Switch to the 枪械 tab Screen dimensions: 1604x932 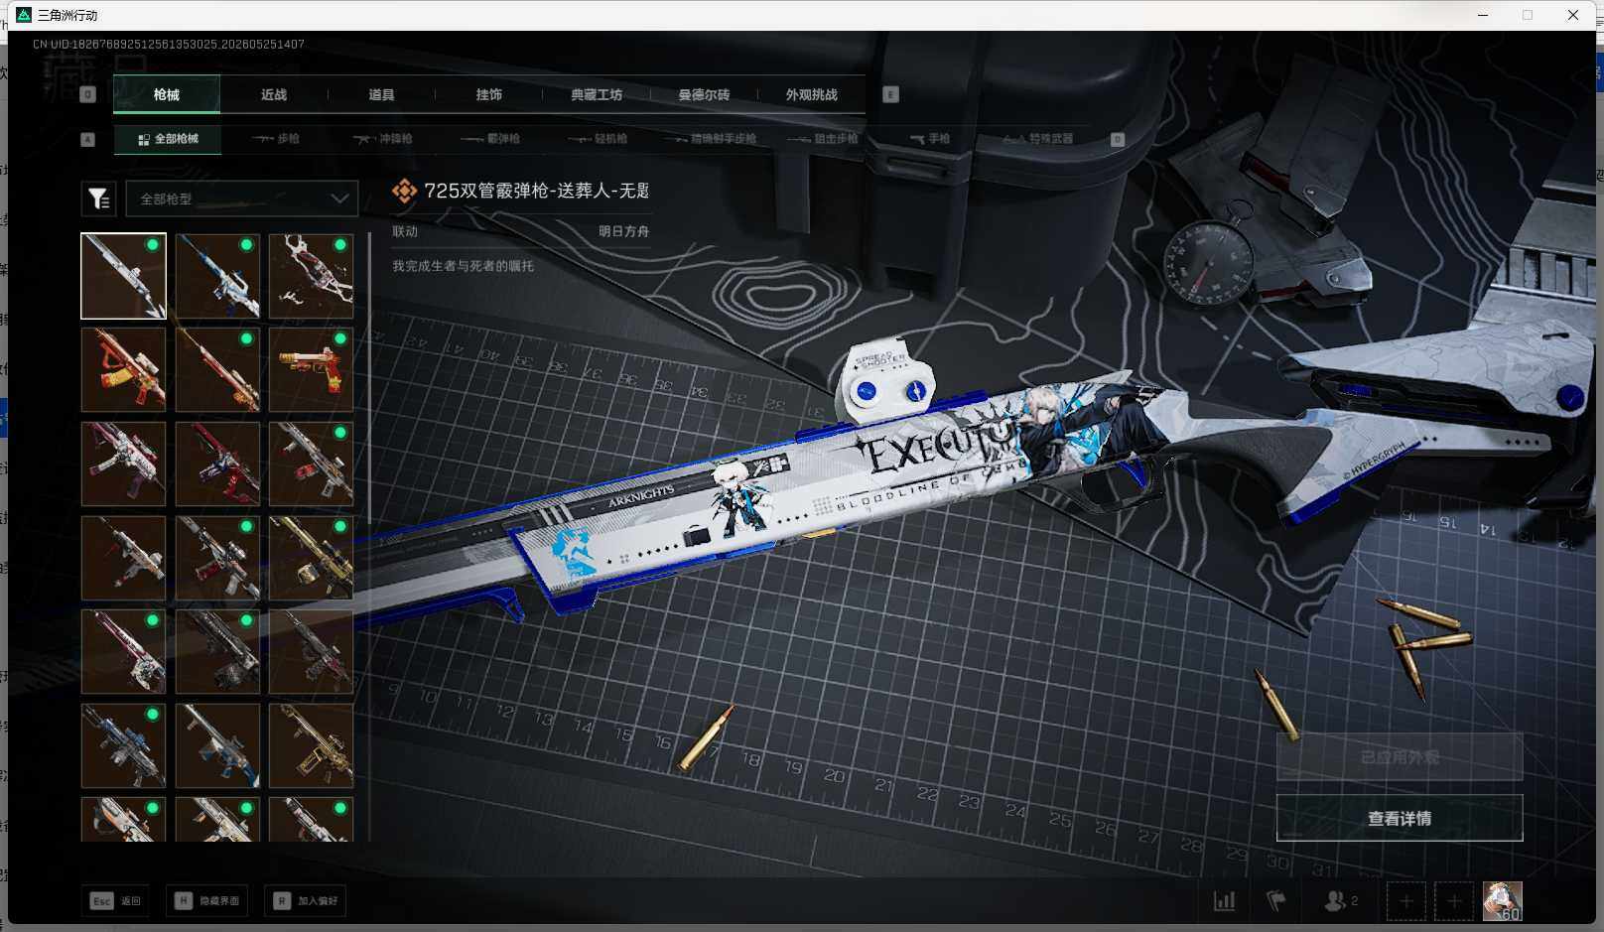pyautogui.click(x=167, y=94)
